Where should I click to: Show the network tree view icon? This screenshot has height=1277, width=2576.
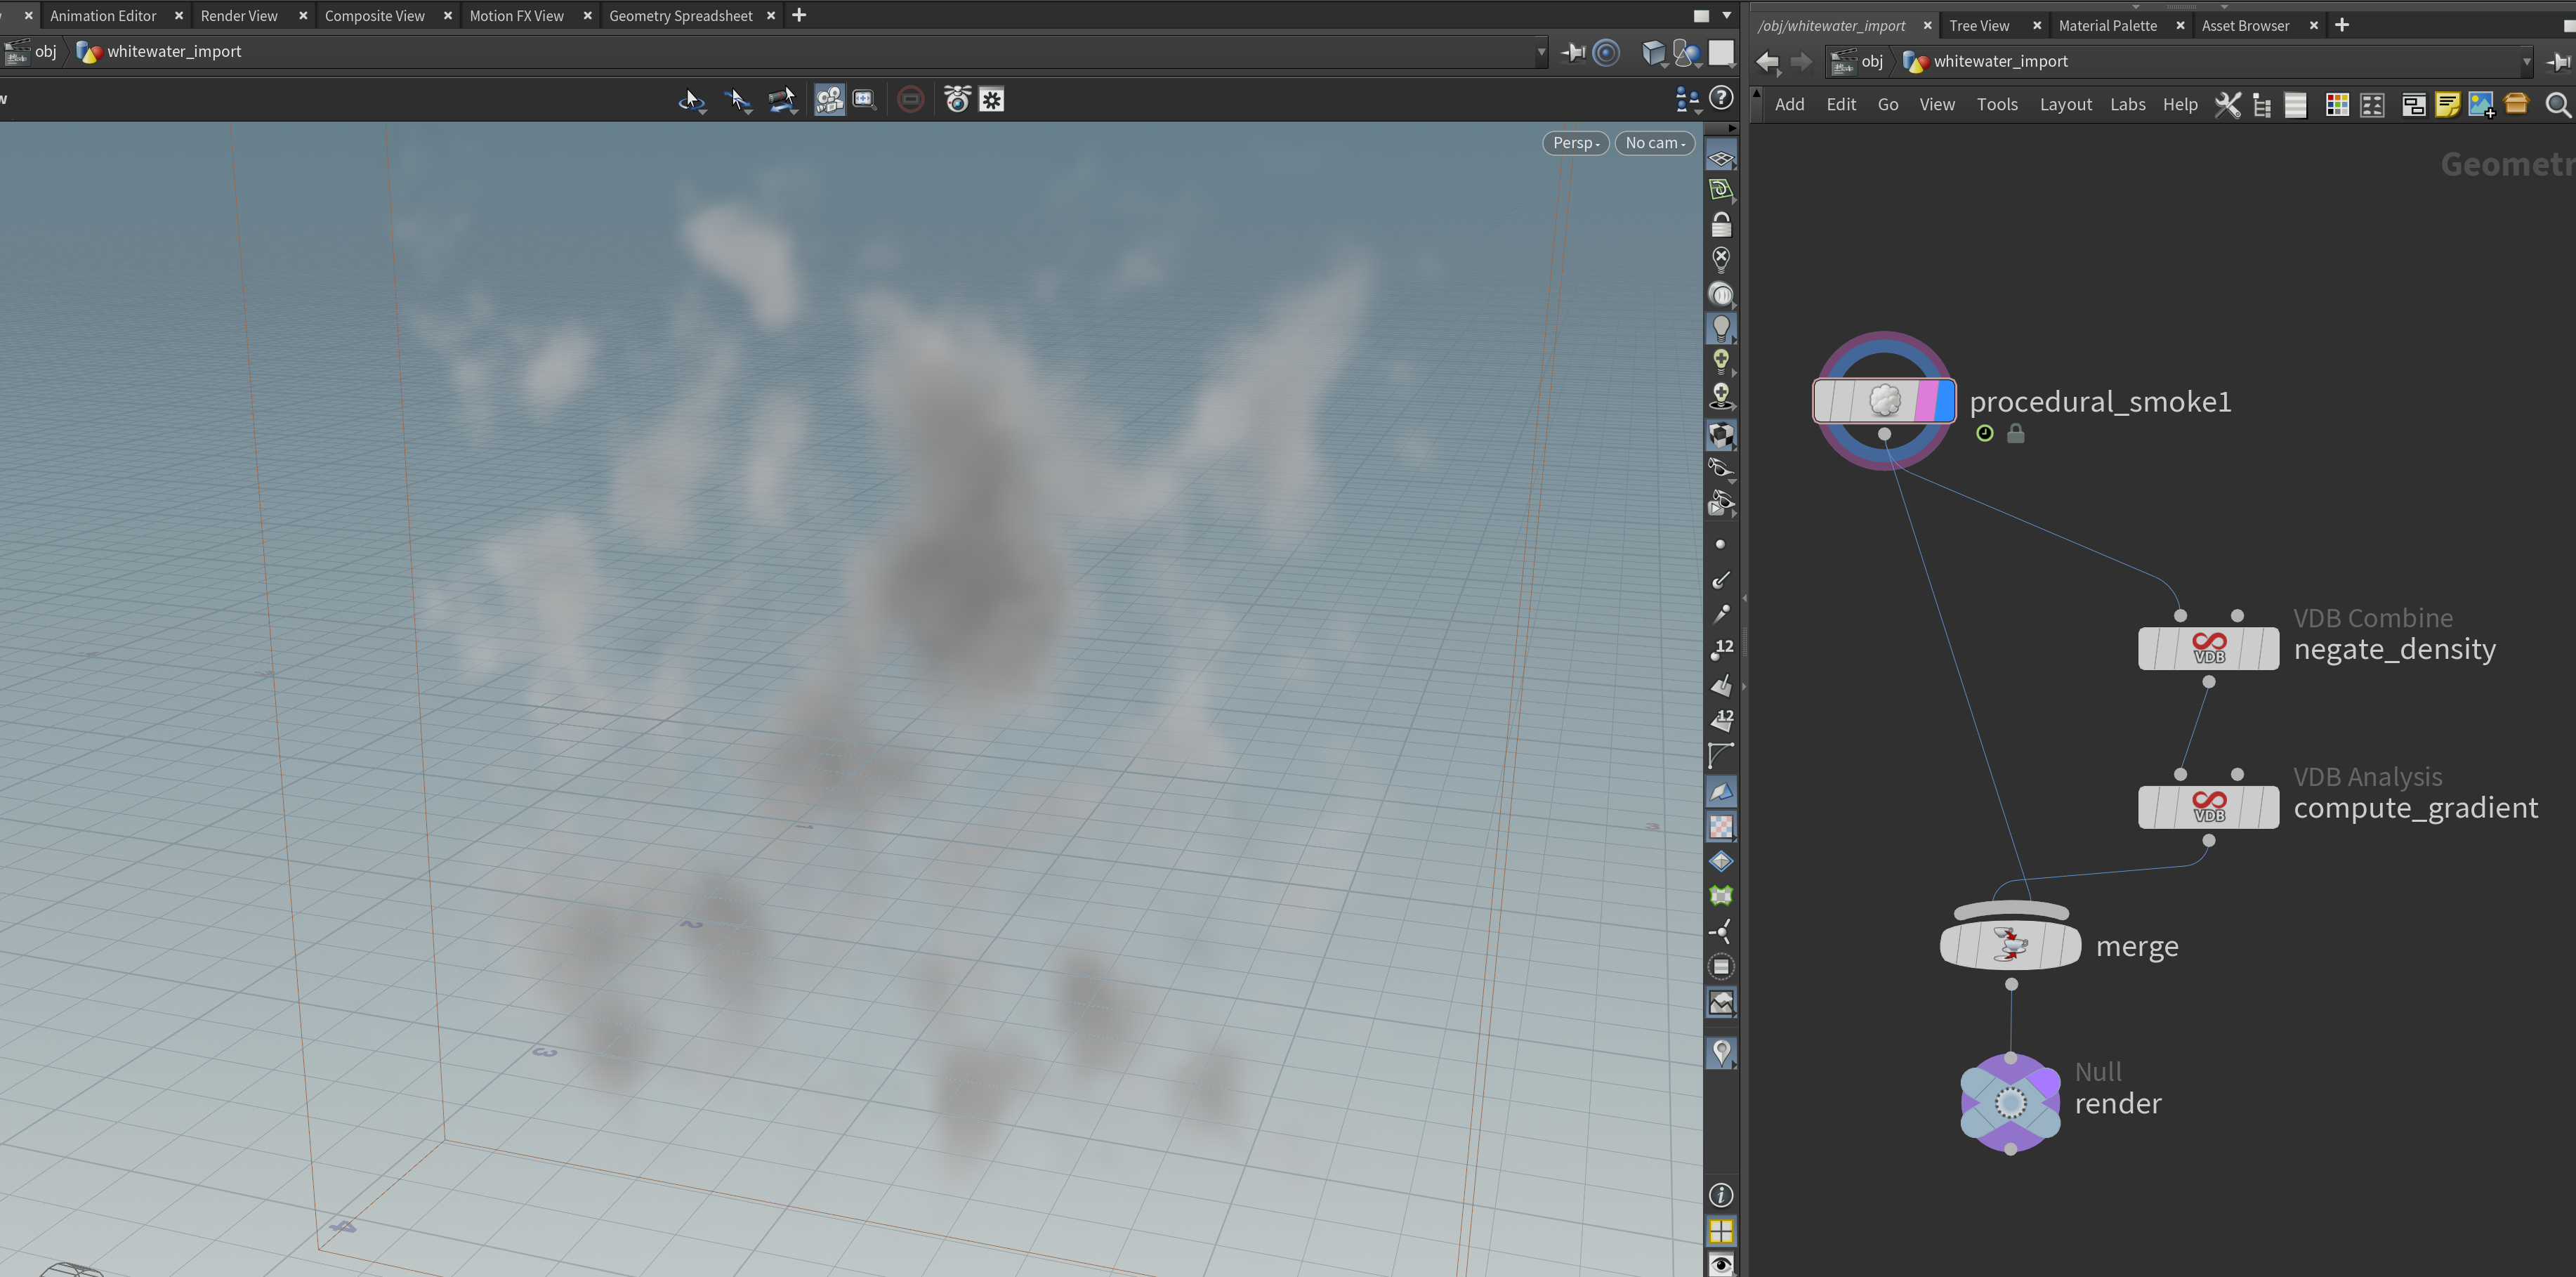tap(2262, 105)
